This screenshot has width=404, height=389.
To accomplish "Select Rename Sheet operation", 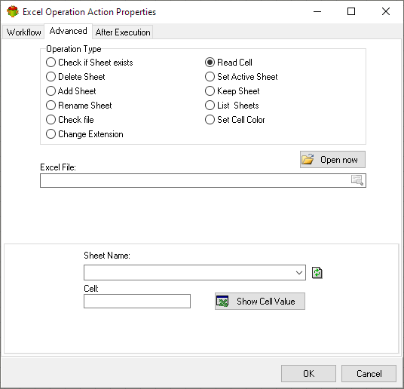I will coord(78,106).
